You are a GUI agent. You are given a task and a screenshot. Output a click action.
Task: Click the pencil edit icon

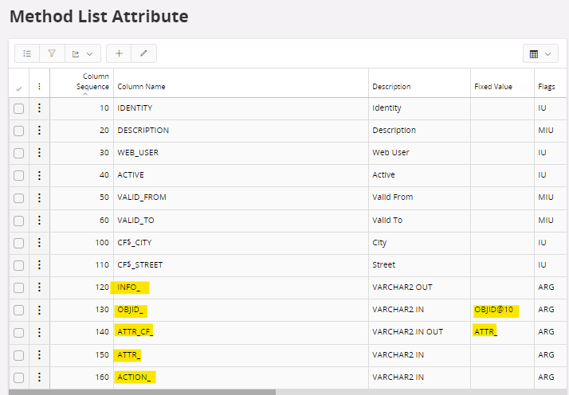[143, 53]
